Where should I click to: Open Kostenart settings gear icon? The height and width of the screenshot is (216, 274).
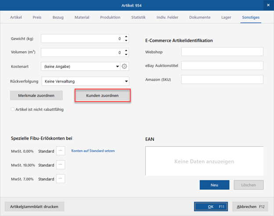(124, 67)
